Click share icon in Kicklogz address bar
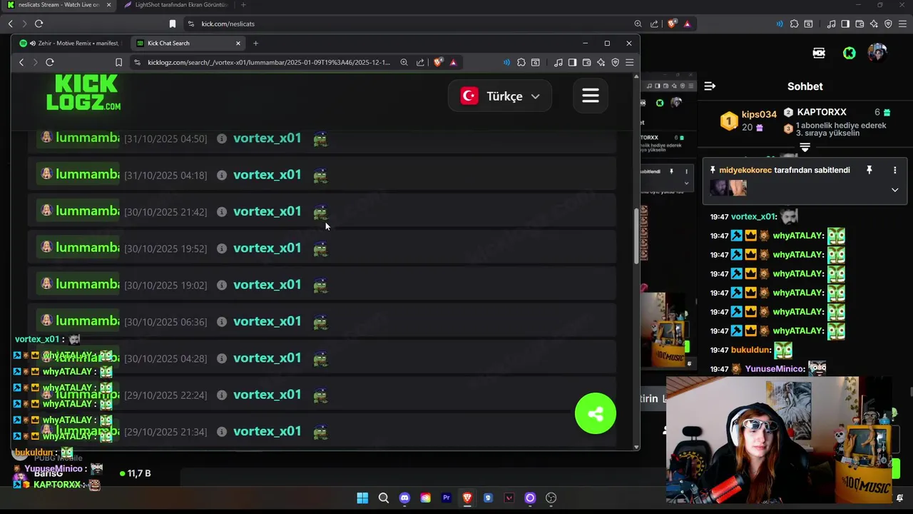The image size is (913, 514). [420, 62]
